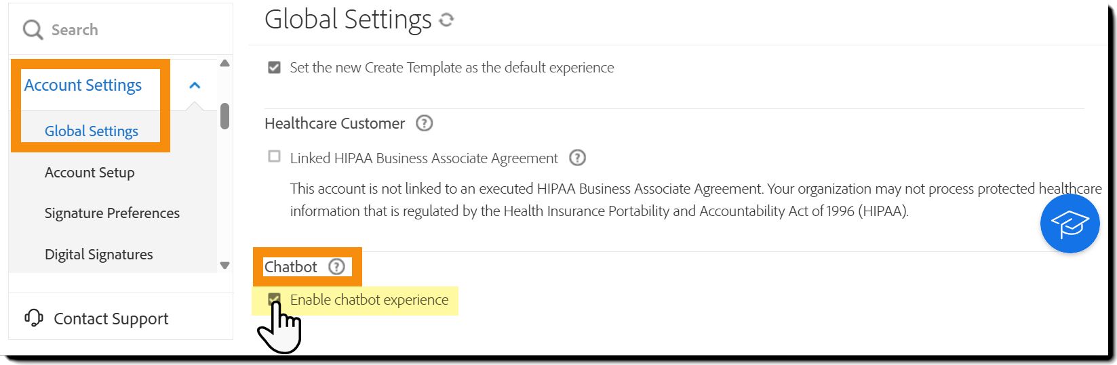
Task: Click the refresh icon beside Global Settings
Action: (x=446, y=20)
